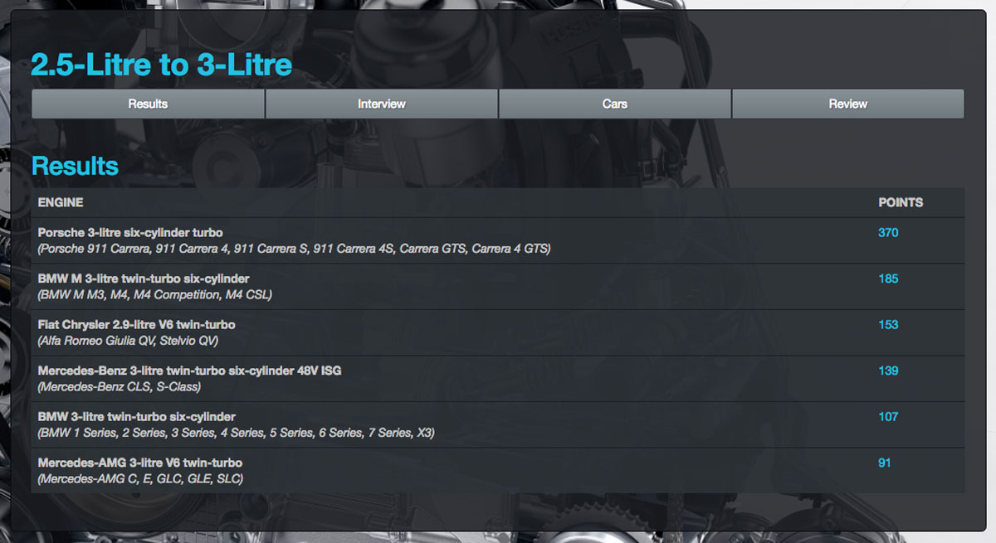Click Mercedes-Benz 3-litre twin-turbo 48V ISG engine
The image size is (996, 543).
(x=189, y=371)
